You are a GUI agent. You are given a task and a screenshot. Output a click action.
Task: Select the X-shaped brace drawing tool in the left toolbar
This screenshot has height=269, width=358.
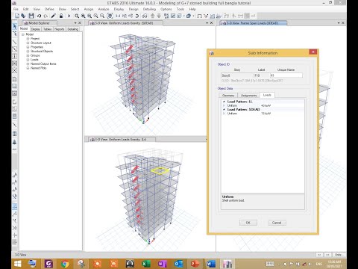click(15, 70)
